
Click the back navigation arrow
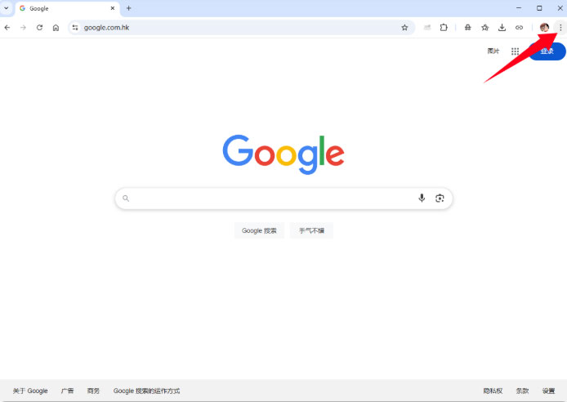pyautogui.click(x=7, y=28)
